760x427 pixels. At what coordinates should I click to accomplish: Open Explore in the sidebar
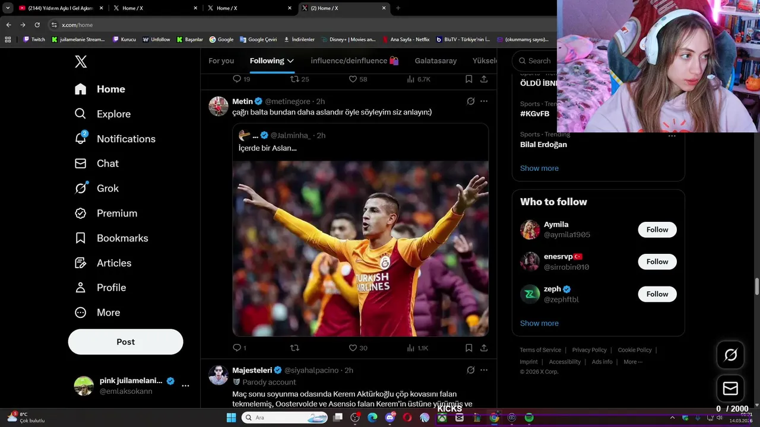point(102,114)
